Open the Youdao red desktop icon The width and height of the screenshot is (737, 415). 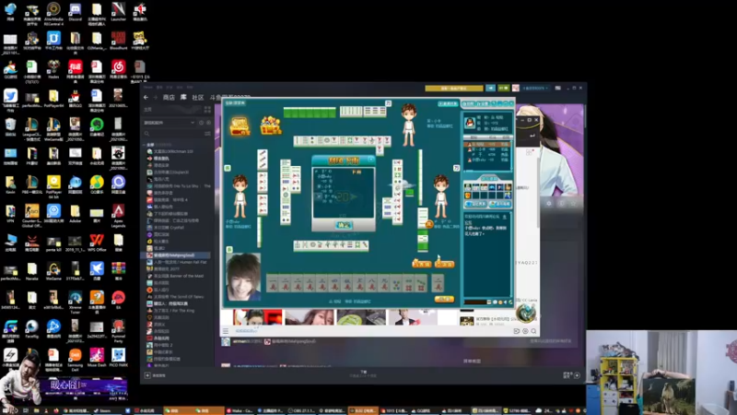(x=76, y=67)
